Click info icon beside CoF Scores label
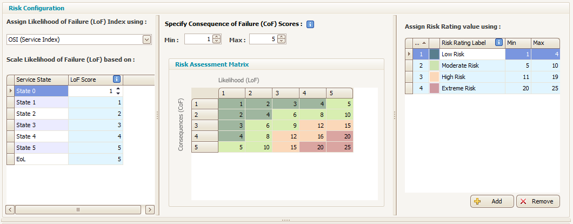573x224 pixels. 310,24
